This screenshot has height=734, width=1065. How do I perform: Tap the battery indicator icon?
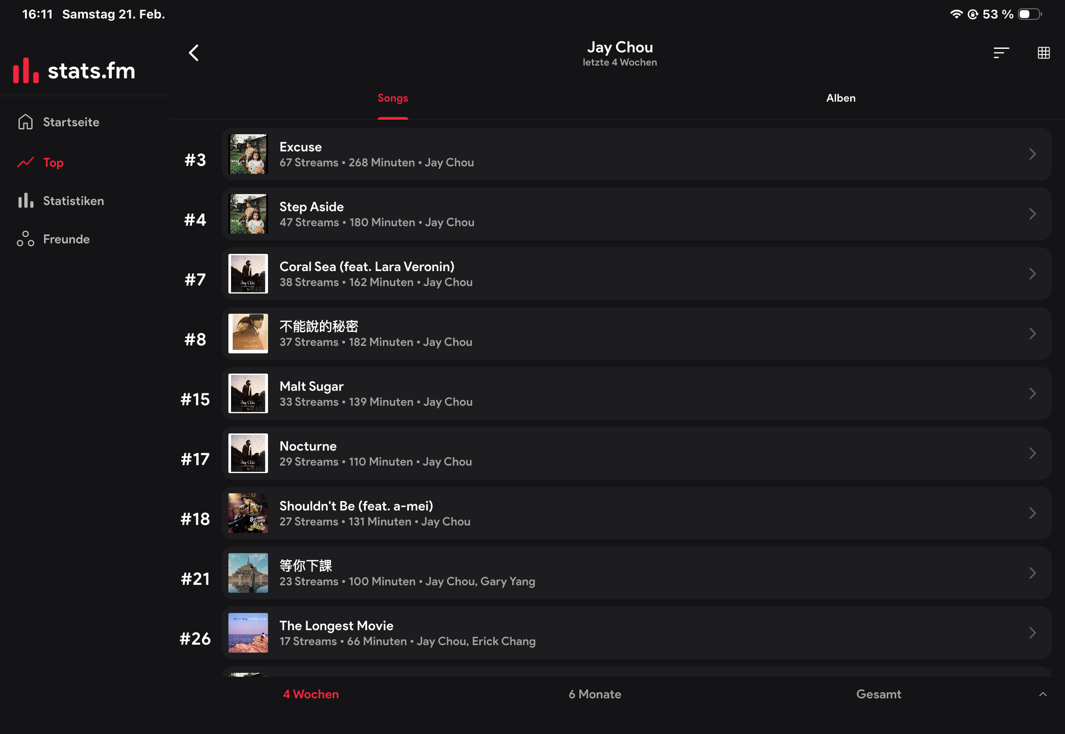click(1029, 14)
